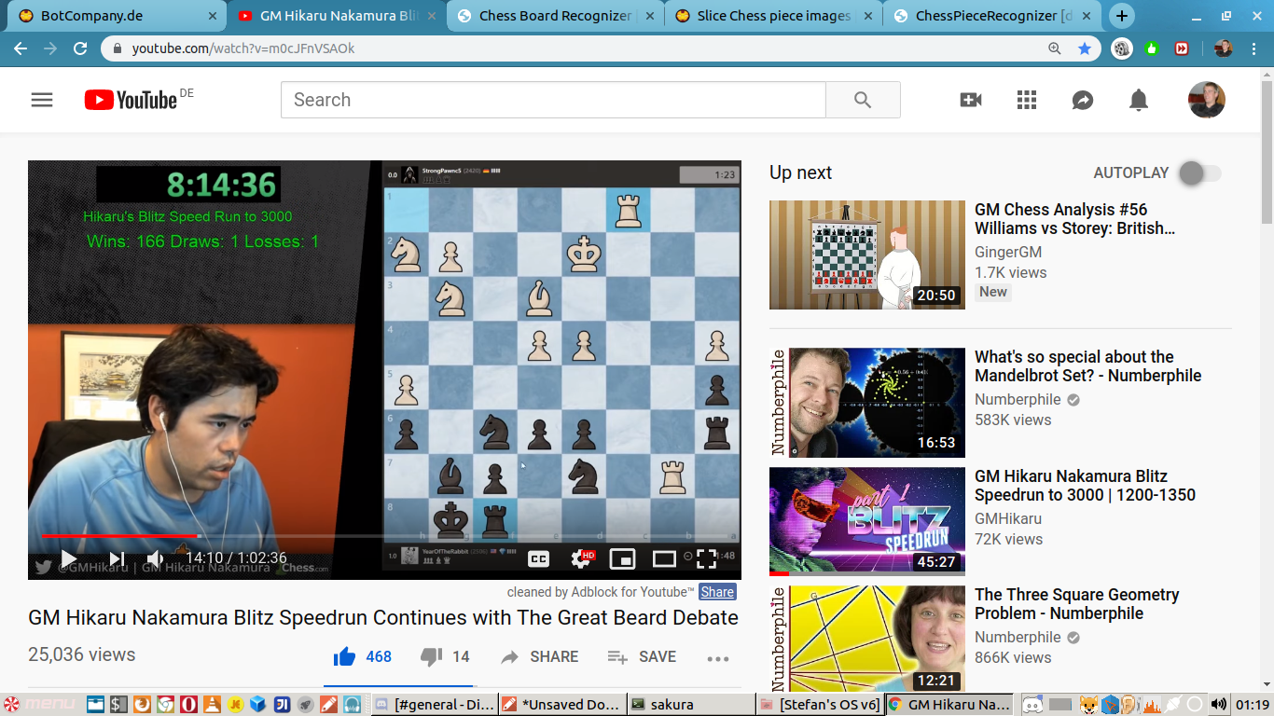Click the YouTube search magnifier button

(x=863, y=100)
